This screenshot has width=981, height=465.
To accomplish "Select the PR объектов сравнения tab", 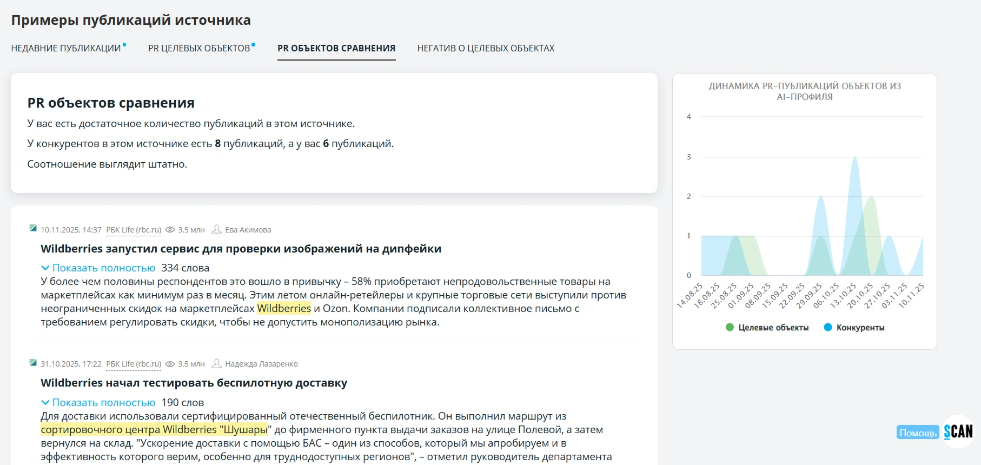I will (x=336, y=49).
